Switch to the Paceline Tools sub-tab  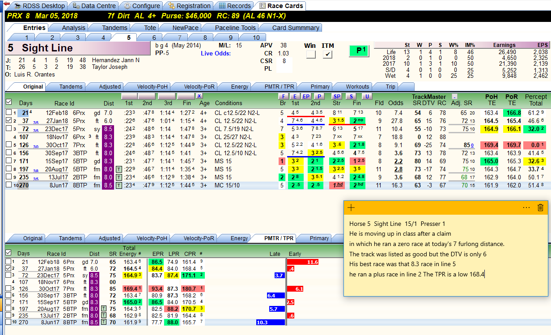coord(235,28)
